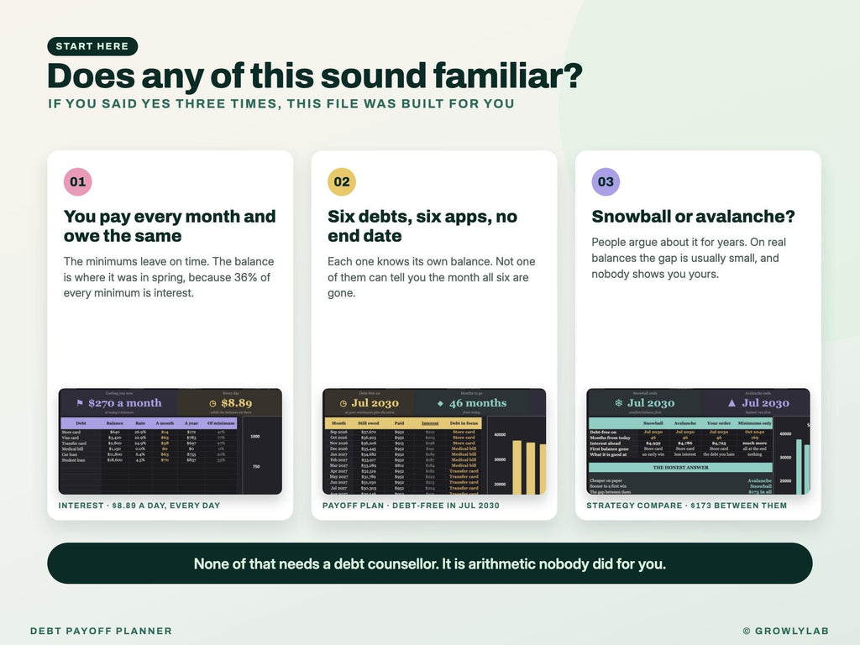Open the Payoff Plan sheet preview thumbnail
This screenshot has height=645, width=860.
coord(434,442)
